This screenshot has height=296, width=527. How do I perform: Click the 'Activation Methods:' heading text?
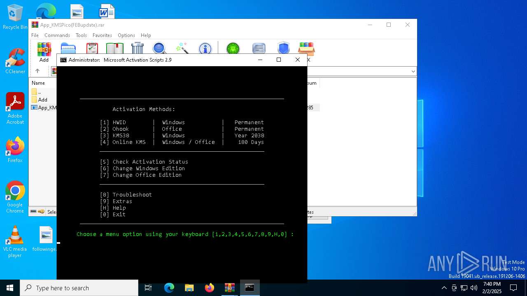[x=144, y=109]
